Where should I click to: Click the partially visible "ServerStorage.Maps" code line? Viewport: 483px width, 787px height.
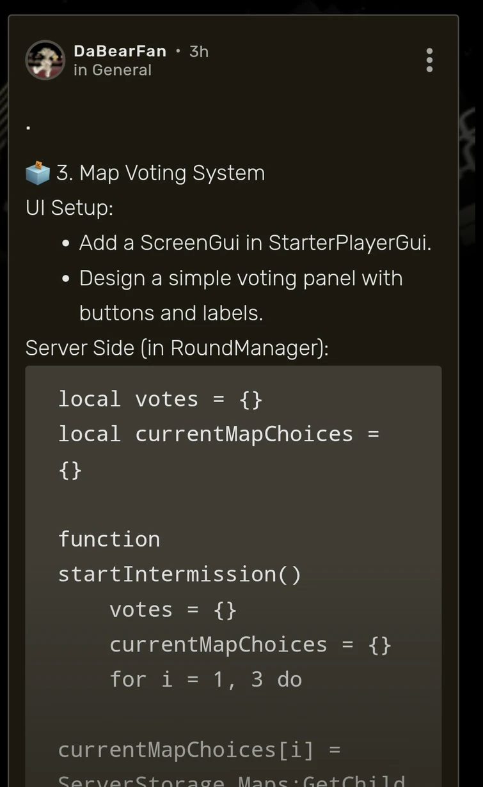coord(231,781)
